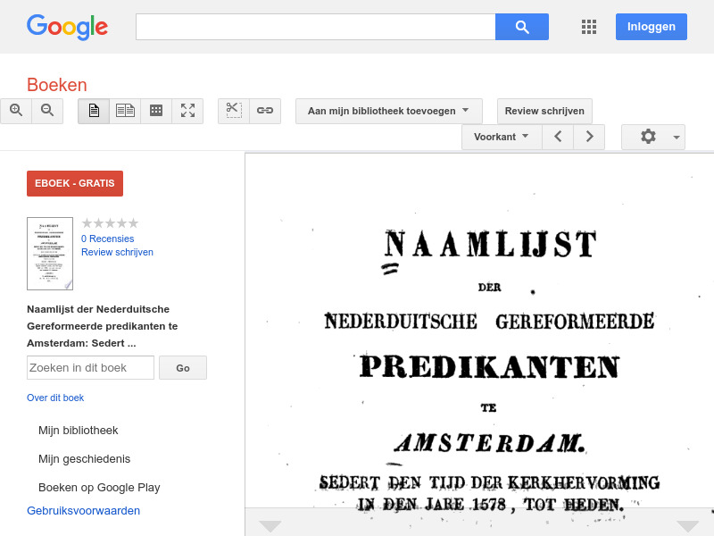This screenshot has height=536, width=714.
Task: Go to the previous page arrow
Action: (x=558, y=137)
